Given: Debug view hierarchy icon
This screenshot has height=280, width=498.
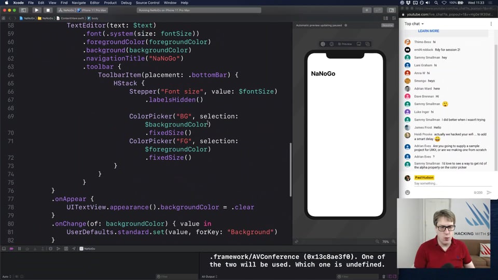Looking at the screenshot, I should tap(50, 248).
